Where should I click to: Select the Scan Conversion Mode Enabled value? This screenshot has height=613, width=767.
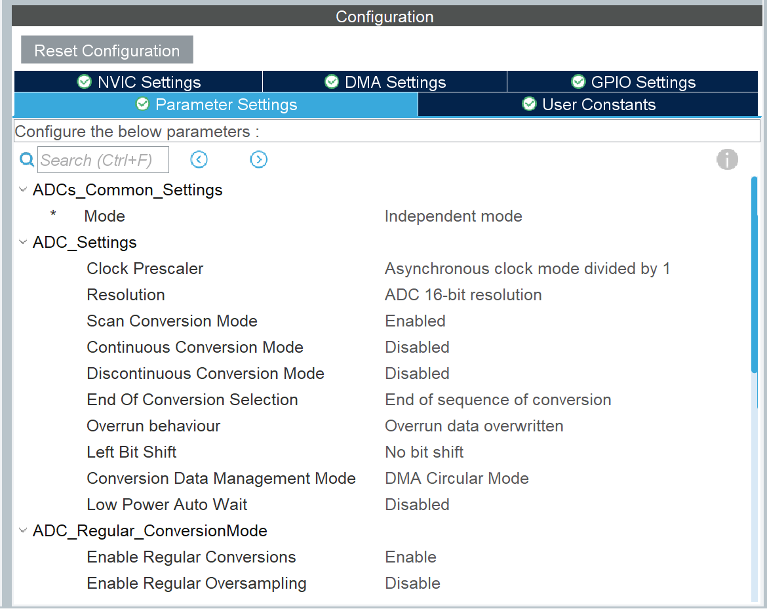pyautogui.click(x=415, y=321)
